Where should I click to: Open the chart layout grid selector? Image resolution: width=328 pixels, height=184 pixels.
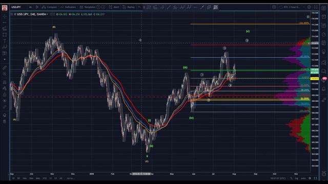click(x=274, y=7)
